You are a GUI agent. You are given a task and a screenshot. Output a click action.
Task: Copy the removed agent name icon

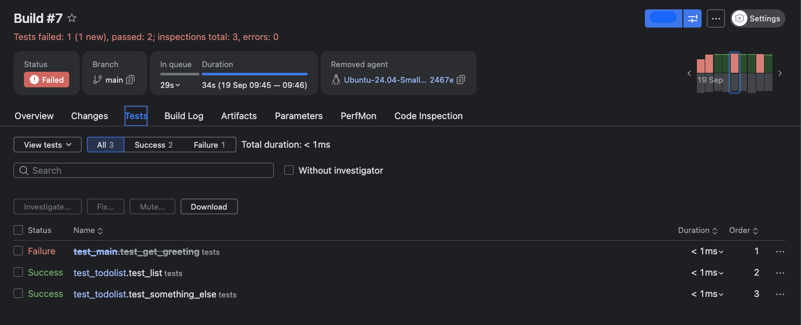point(461,80)
